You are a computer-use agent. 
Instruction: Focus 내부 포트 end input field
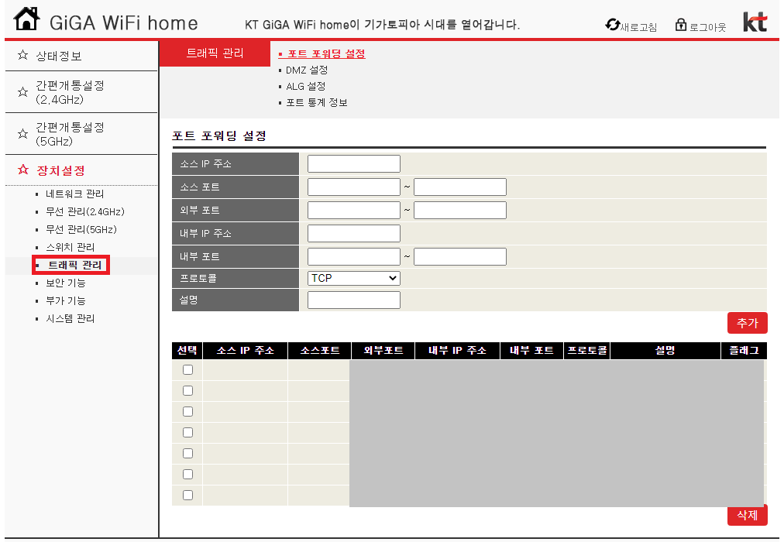pos(460,257)
